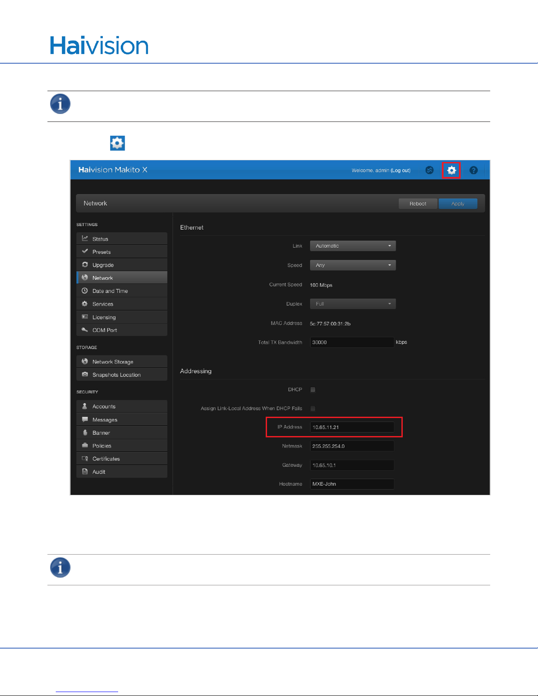Click the Accounts person icon
Image resolution: width=538 pixels, height=696 pixels.
pos(85,406)
